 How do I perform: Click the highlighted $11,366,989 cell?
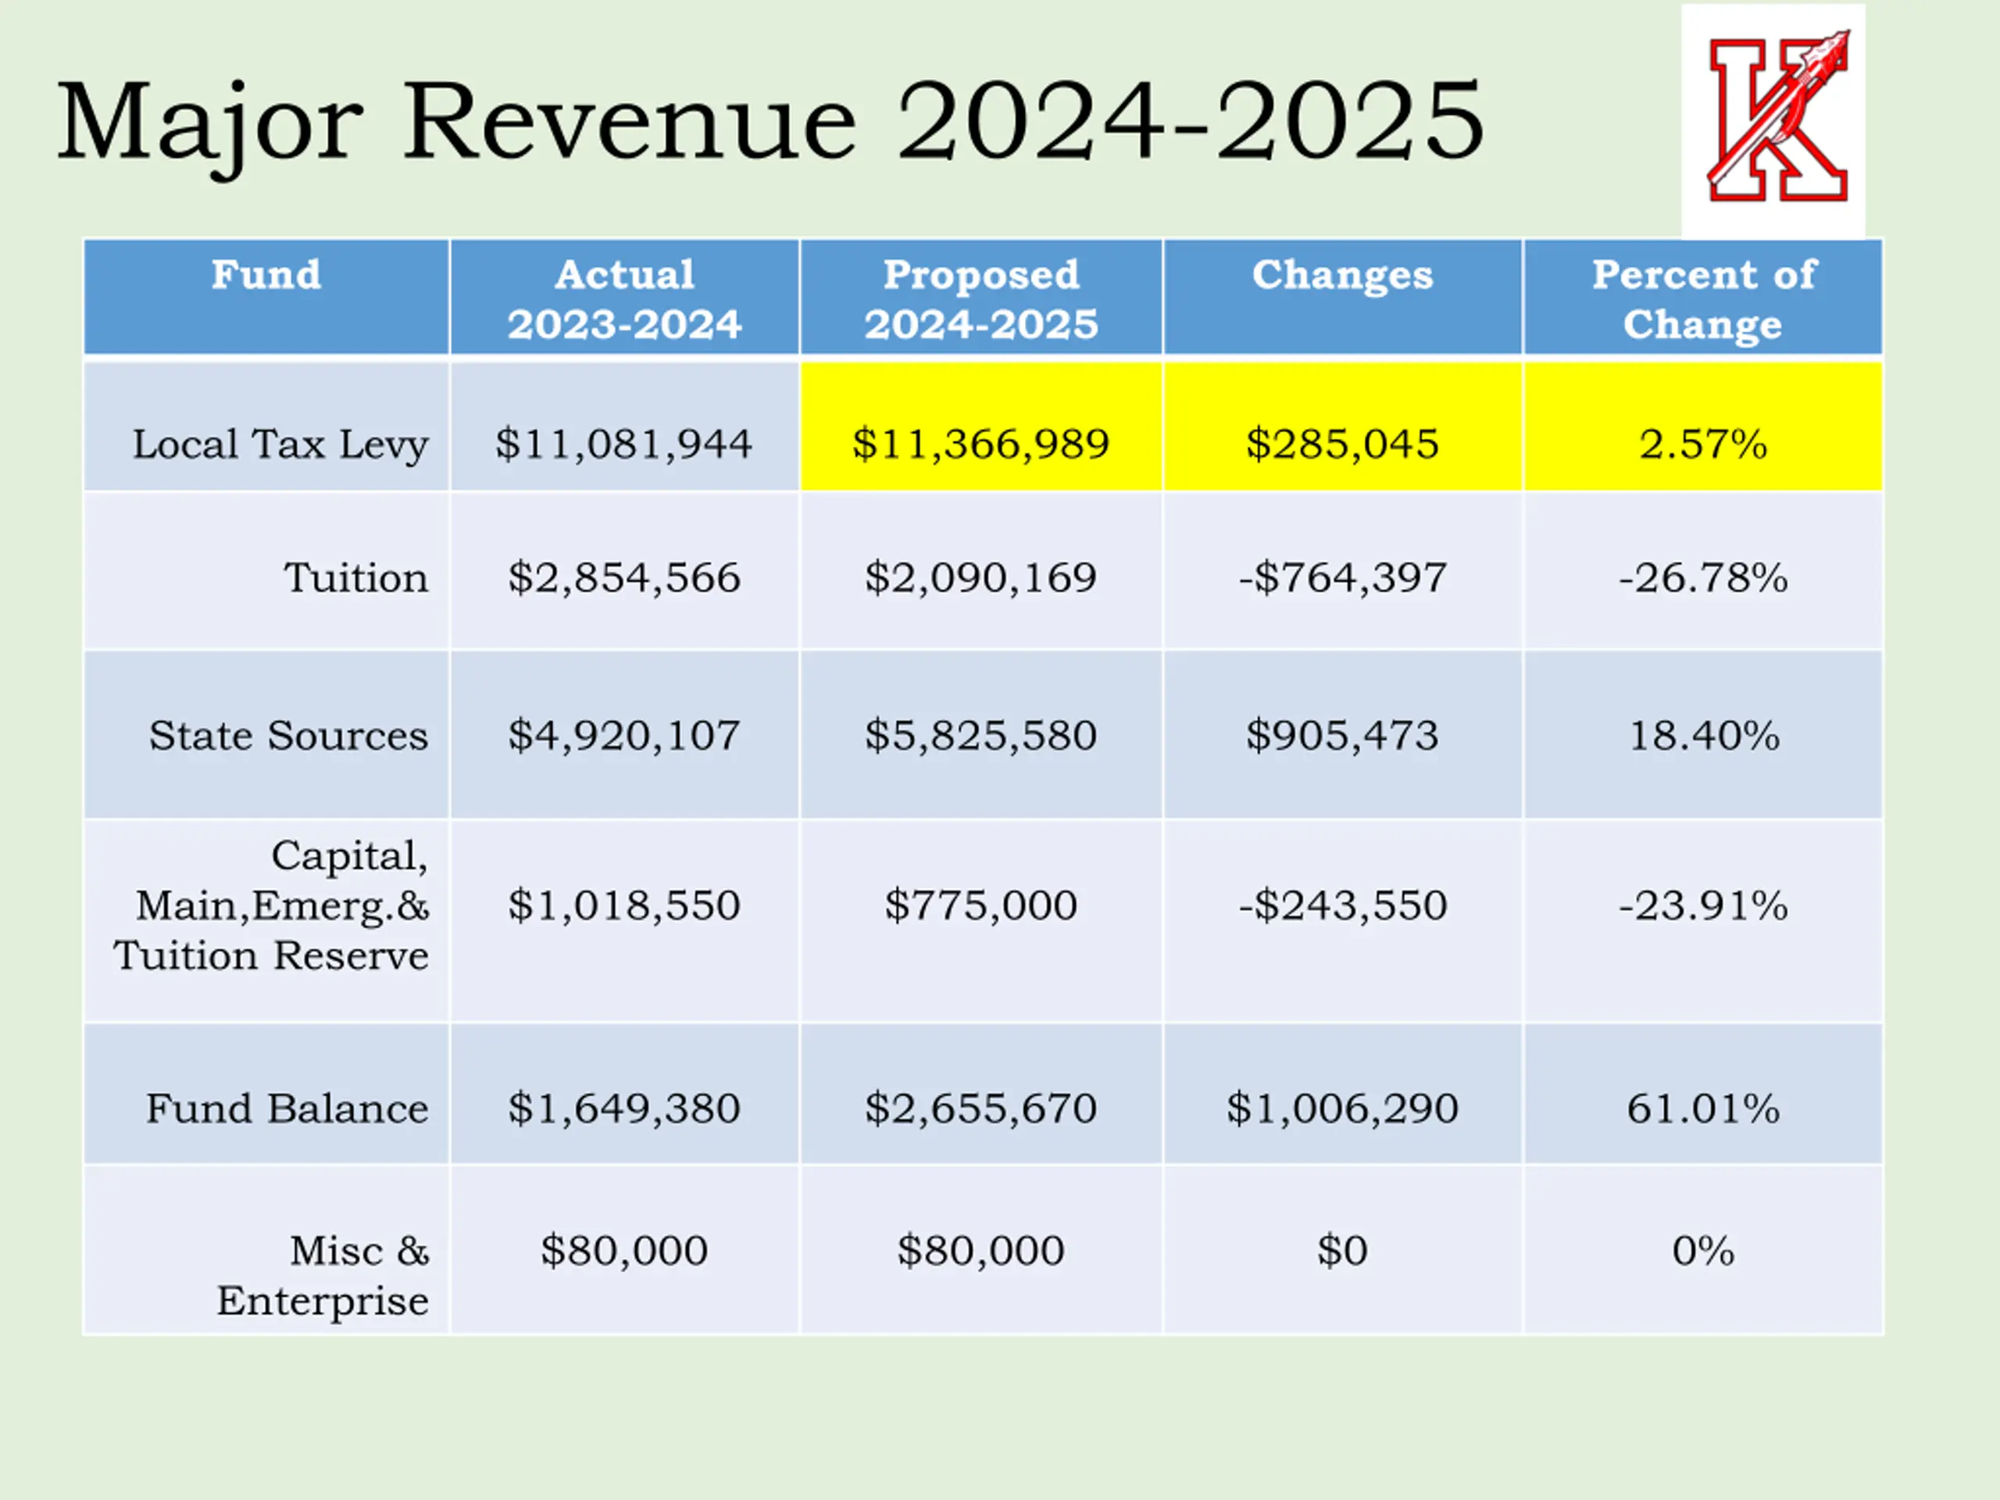pos(981,444)
